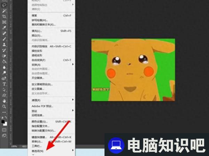Select the Clone Stamp tool
The width and height of the screenshot is (209, 156).
tap(4, 45)
